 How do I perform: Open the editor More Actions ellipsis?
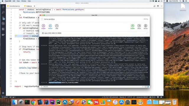[x=162, y=6]
